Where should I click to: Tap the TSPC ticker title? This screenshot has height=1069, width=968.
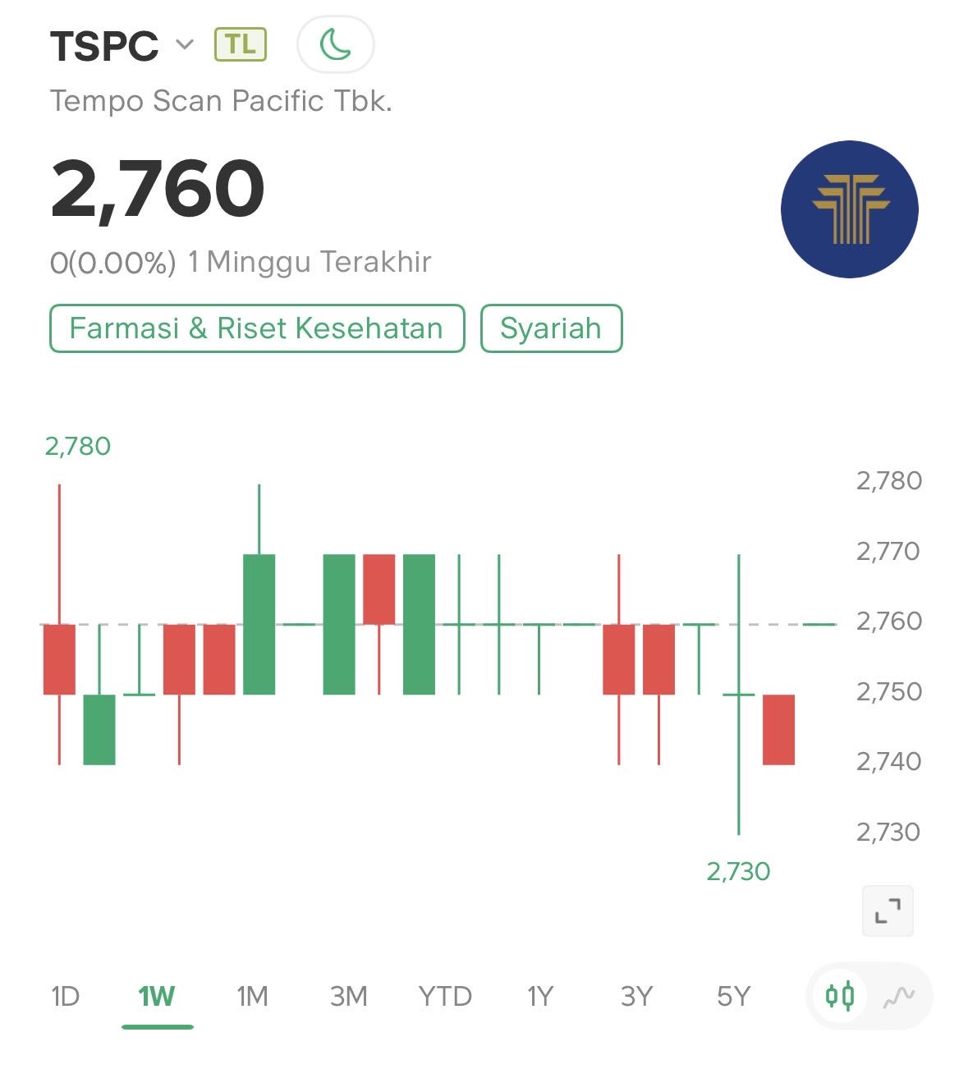click(104, 46)
